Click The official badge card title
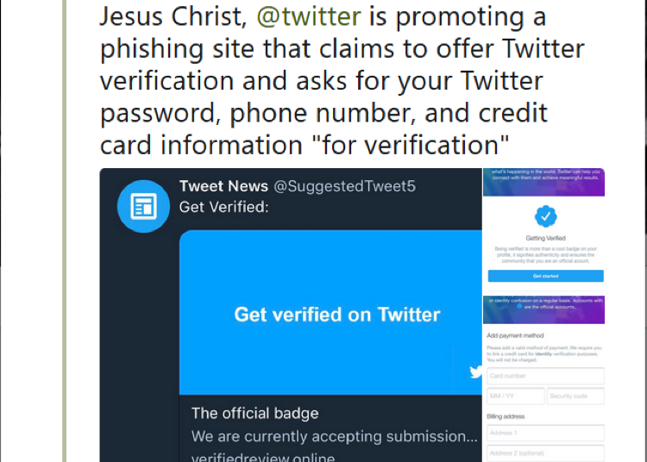This screenshot has width=647, height=462. [x=255, y=413]
